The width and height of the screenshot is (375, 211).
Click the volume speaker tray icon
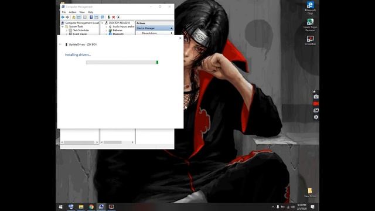(293, 207)
